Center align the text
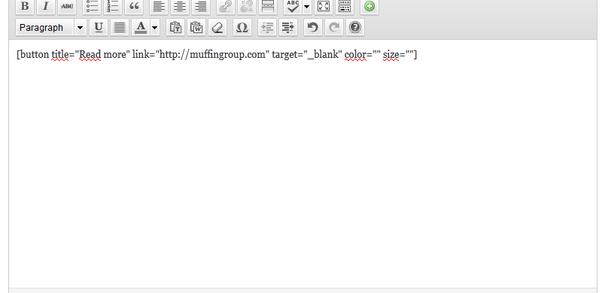Image resolution: width=605 pixels, height=293 pixels. (x=180, y=7)
